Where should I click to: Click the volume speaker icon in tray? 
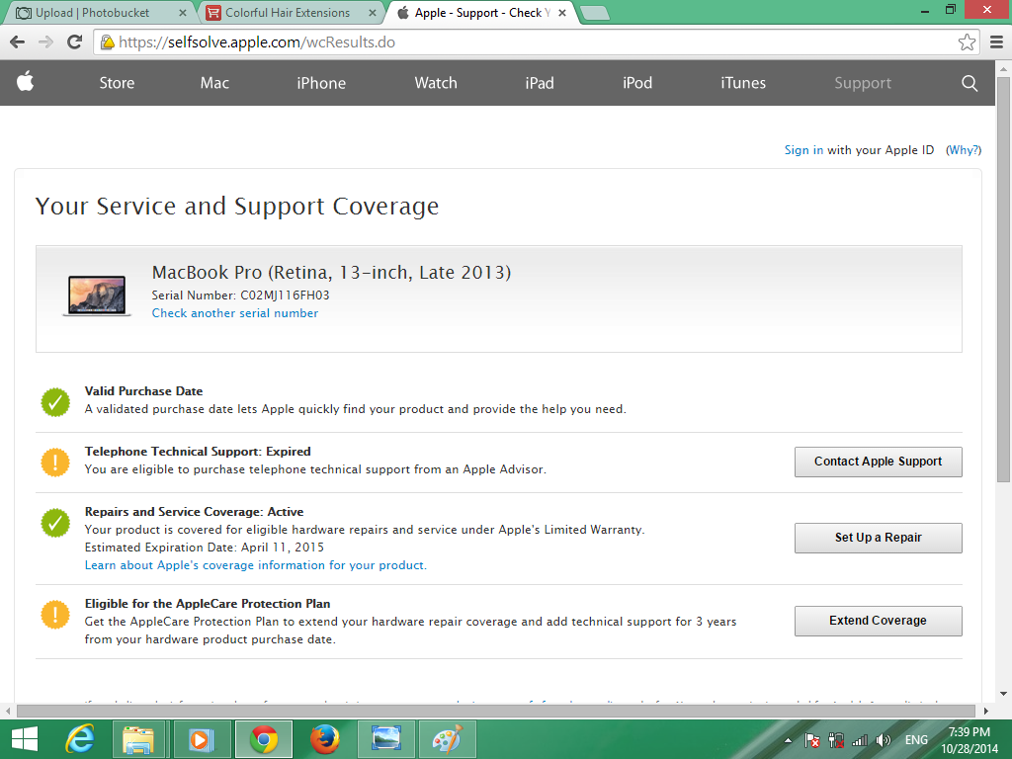point(883,740)
